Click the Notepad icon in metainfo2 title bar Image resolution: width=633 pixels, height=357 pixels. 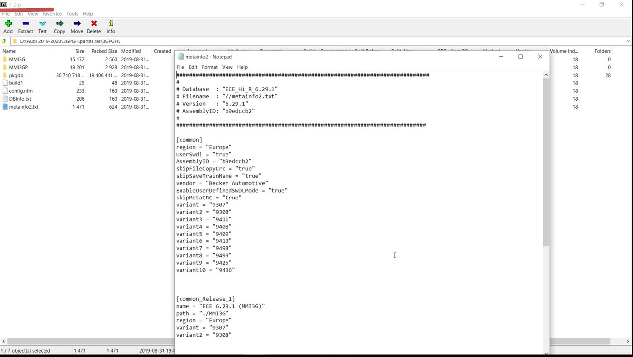click(x=181, y=57)
